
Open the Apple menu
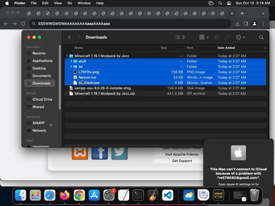tap(7, 3)
